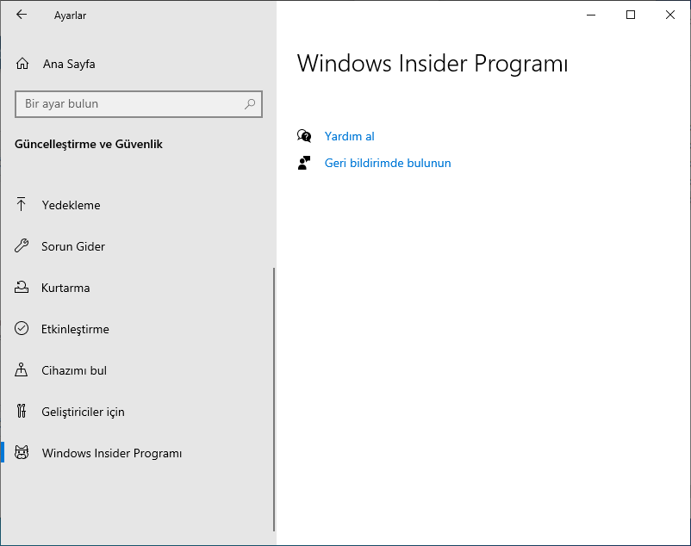Open Sorun Gider settings page

click(137, 246)
